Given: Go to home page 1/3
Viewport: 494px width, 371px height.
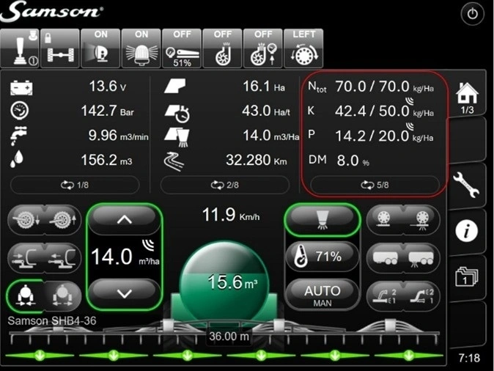Looking at the screenshot, I should pyautogui.click(x=467, y=97).
